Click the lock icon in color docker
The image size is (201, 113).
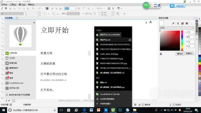pos(161,54)
